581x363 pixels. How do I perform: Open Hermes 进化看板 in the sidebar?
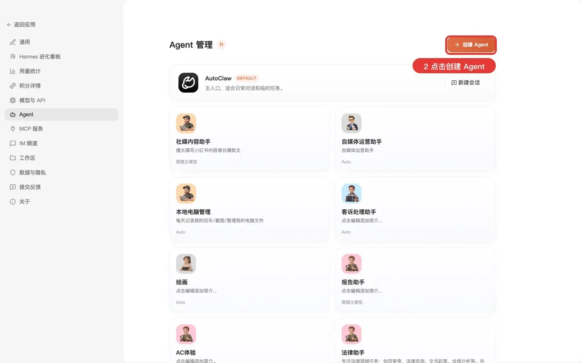click(x=62, y=57)
